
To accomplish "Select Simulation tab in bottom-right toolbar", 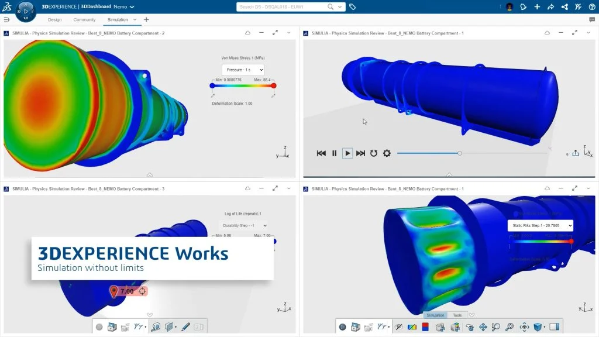I will tap(435, 315).
